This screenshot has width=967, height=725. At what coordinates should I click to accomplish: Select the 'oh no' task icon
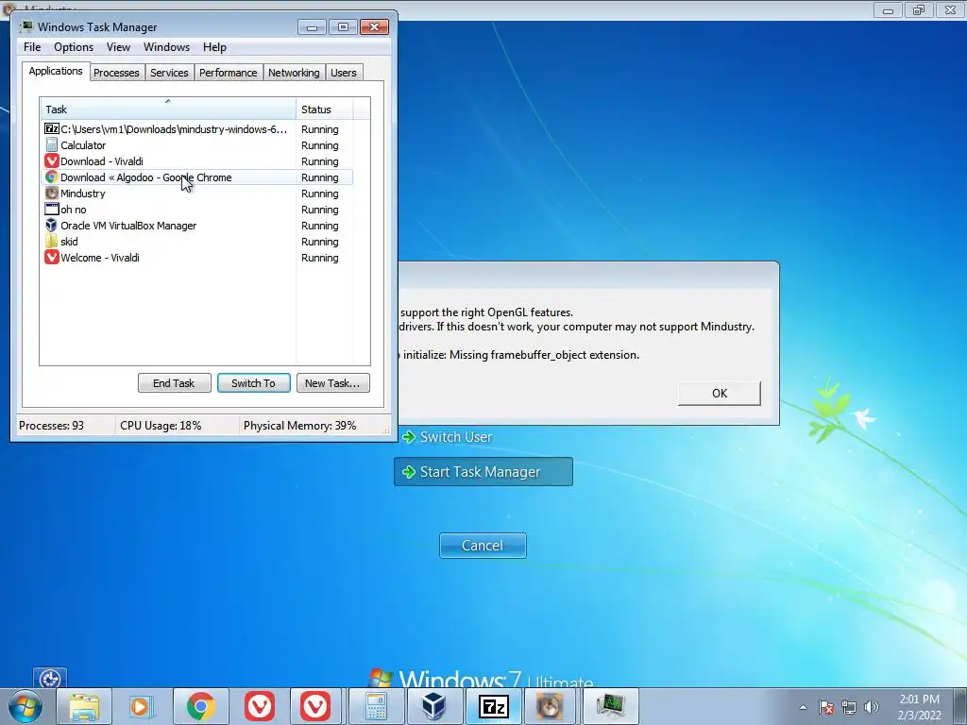pos(52,209)
